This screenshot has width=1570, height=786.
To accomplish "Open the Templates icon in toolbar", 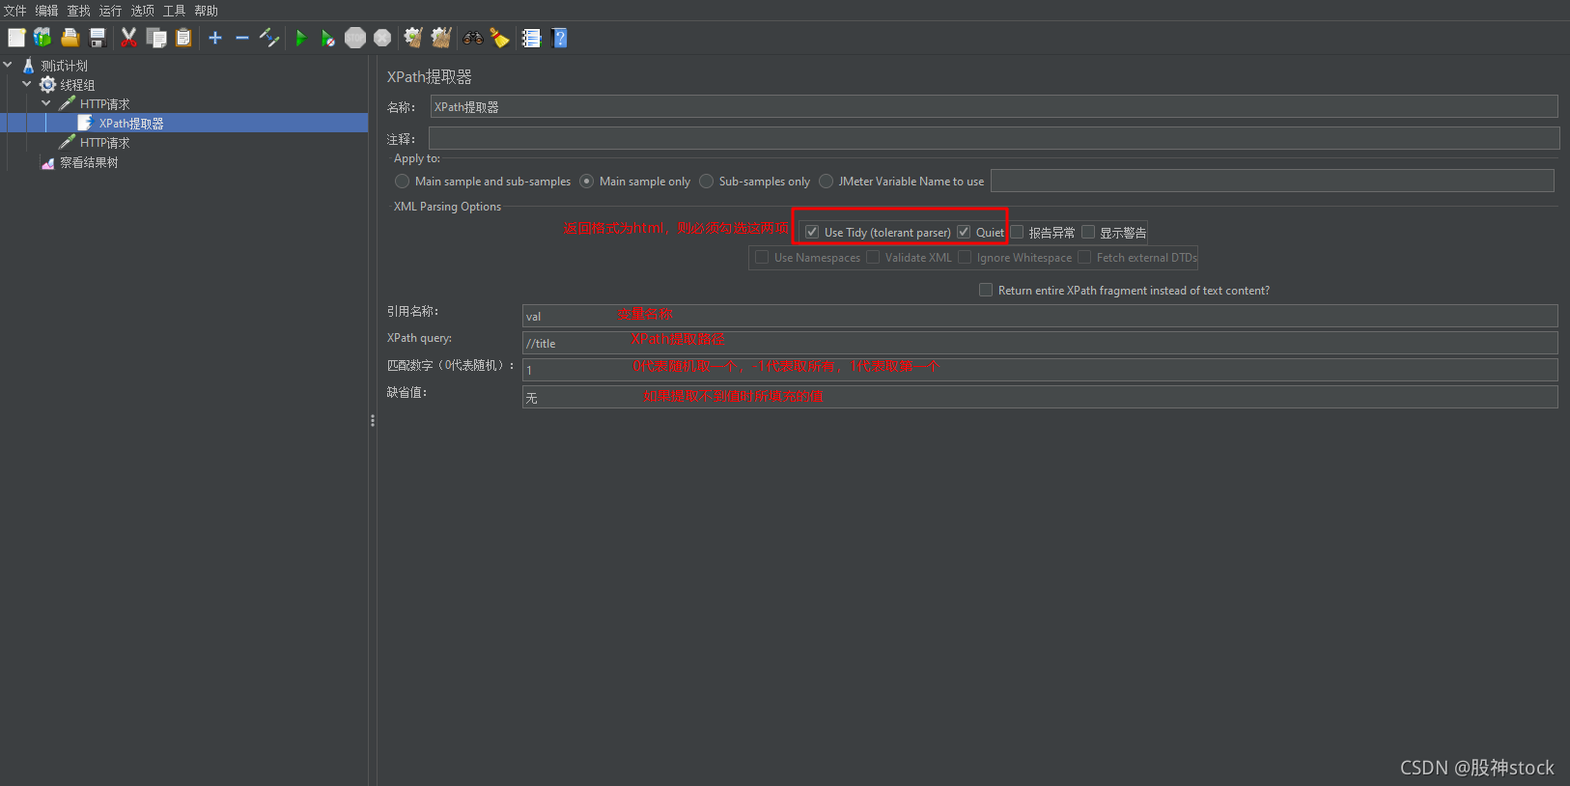I will (42, 38).
